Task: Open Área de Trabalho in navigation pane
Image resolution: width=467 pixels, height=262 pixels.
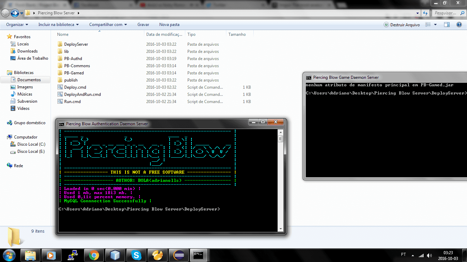Action: tap(33, 58)
